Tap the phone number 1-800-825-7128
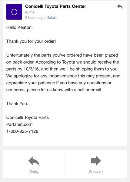This screenshot has height=182, width=130. point(22,131)
